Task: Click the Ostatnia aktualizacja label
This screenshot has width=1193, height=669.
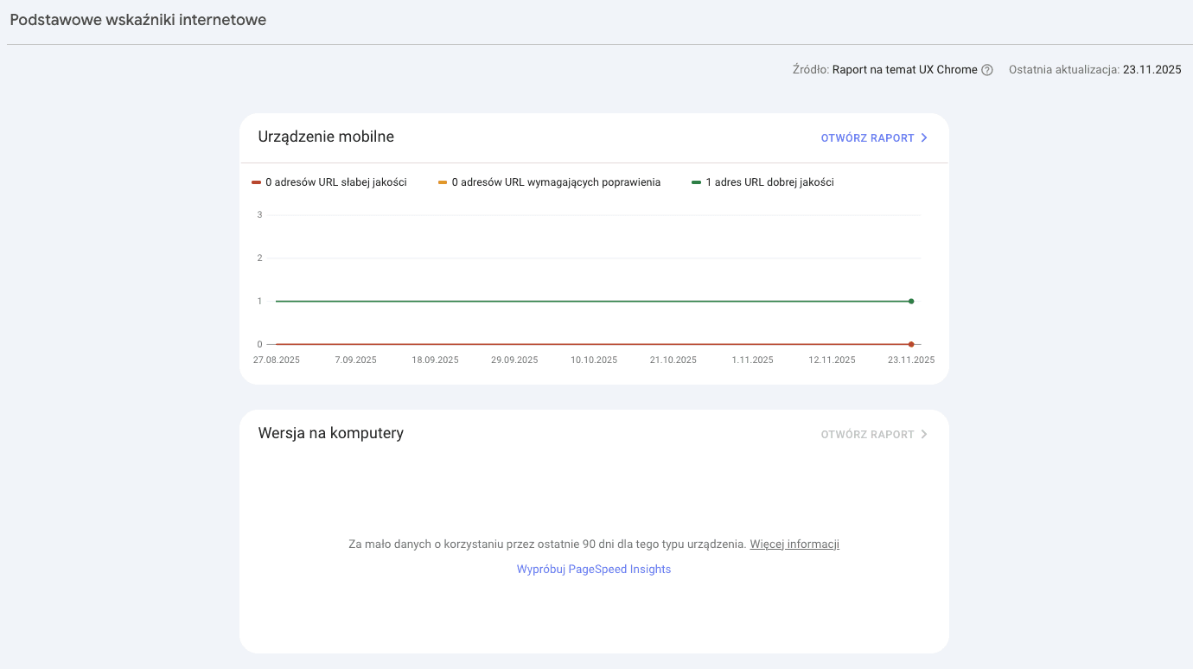Action: click(1064, 70)
